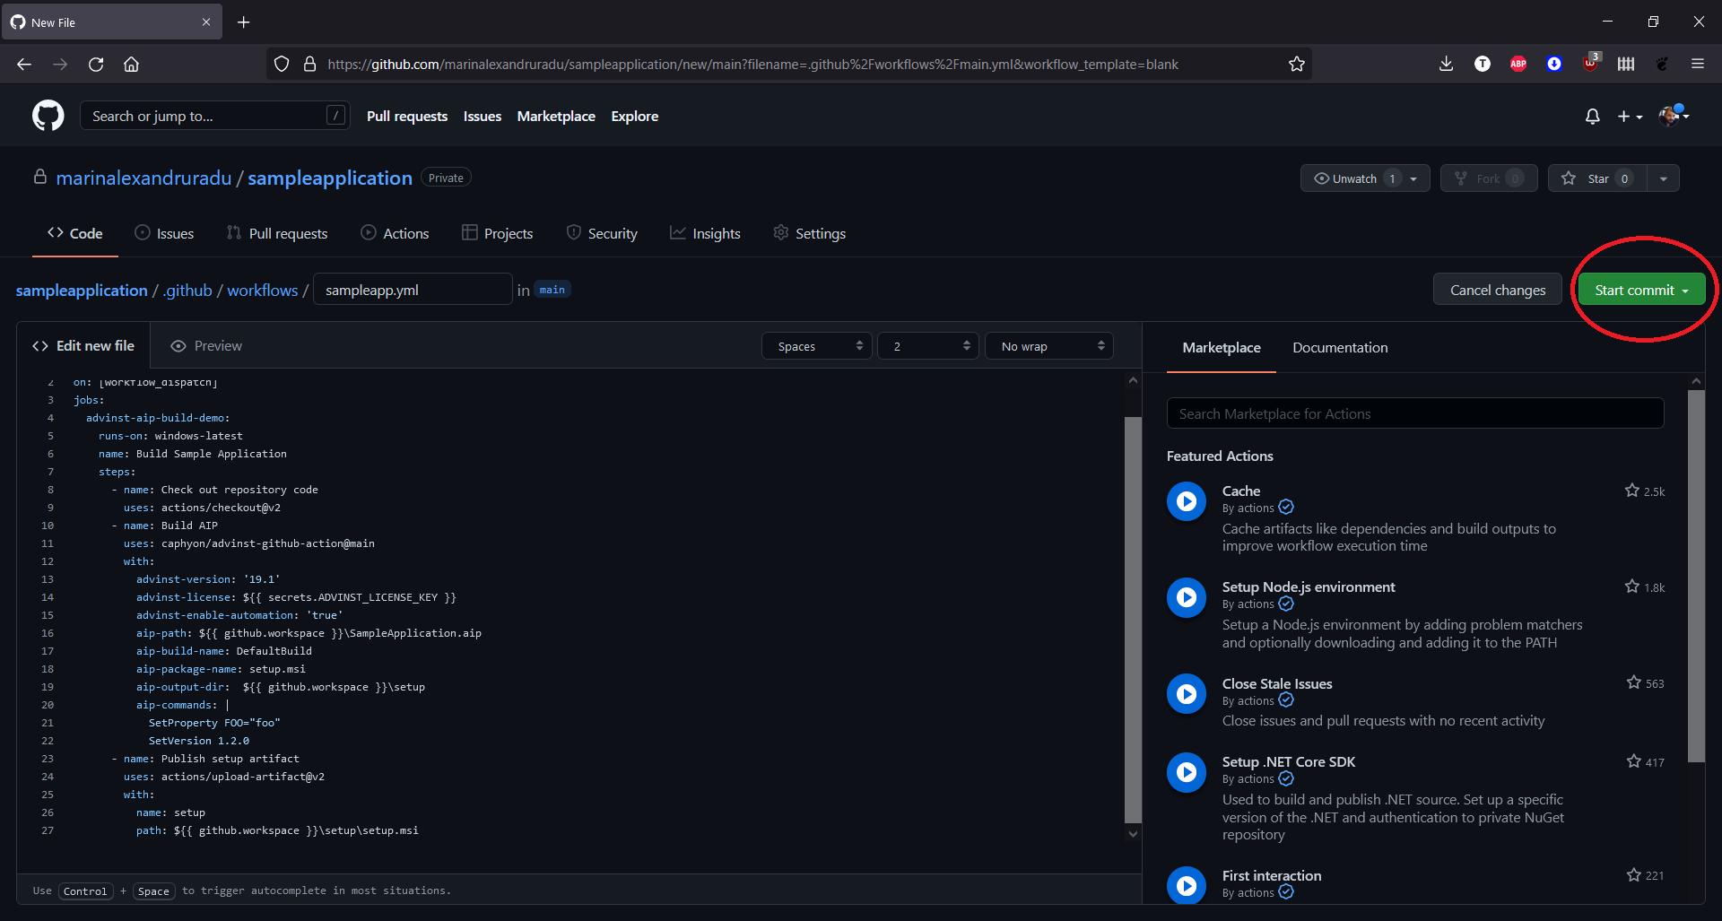
Task: Focus the Search or jump to box
Action: click(x=214, y=116)
